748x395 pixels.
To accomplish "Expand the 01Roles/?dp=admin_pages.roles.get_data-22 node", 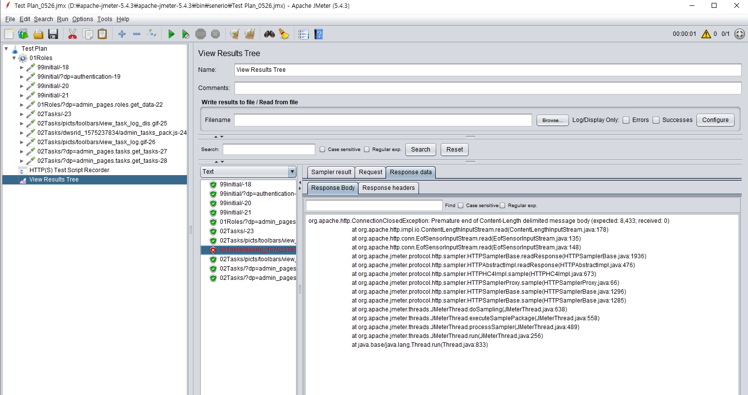I will [x=22, y=105].
